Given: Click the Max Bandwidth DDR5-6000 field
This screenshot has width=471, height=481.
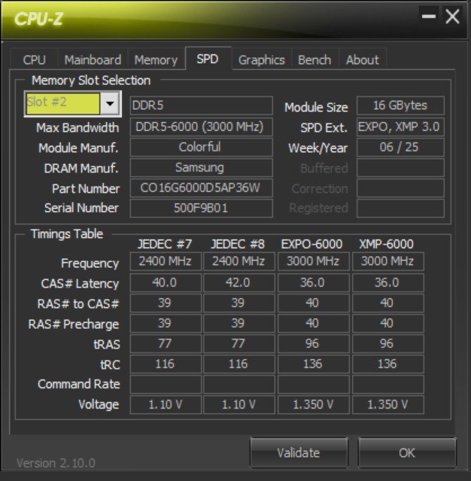Looking at the screenshot, I should click(201, 126).
